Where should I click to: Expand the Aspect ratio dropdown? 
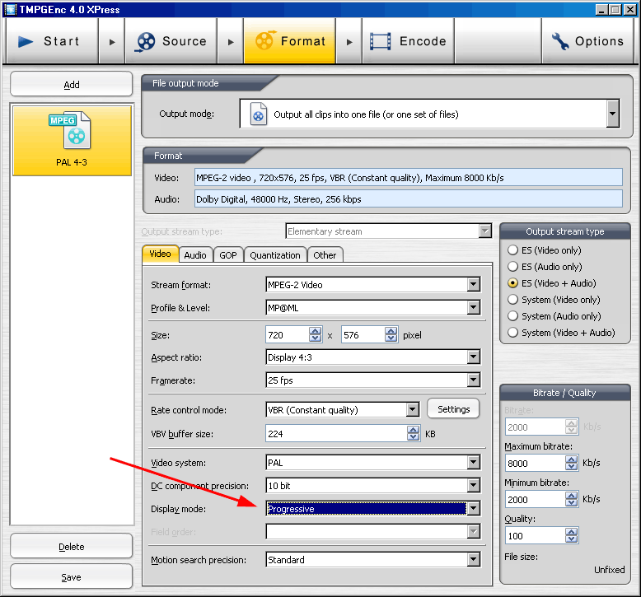tap(474, 357)
